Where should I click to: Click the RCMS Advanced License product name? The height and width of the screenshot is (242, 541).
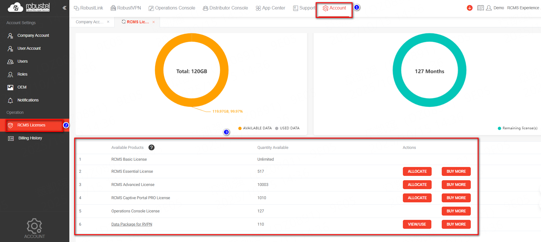coord(133,185)
